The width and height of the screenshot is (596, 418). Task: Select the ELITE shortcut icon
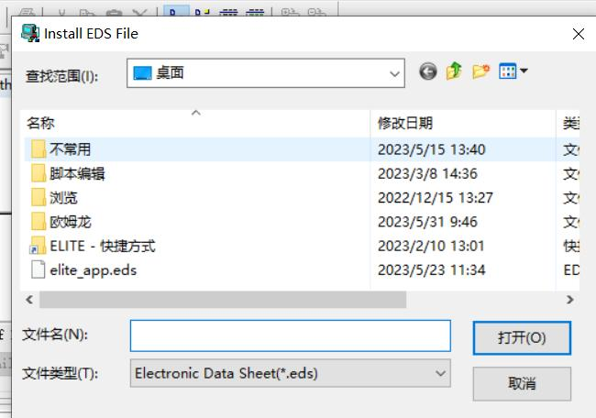38,246
